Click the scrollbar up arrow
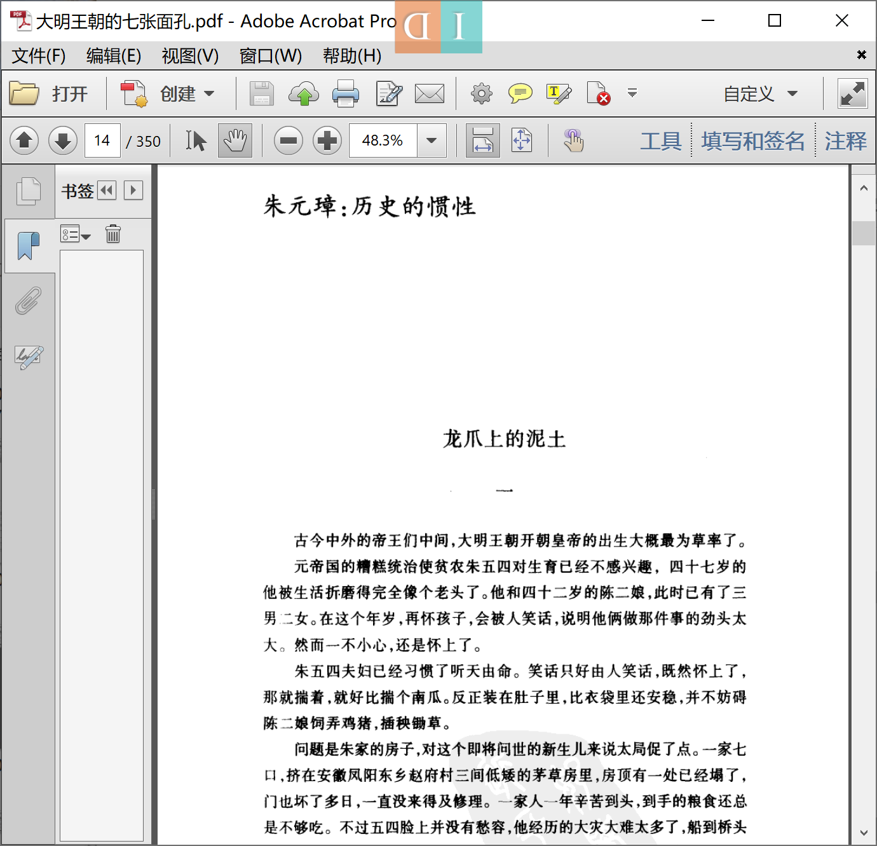The image size is (877, 846). pyautogui.click(x=864, y=188)
